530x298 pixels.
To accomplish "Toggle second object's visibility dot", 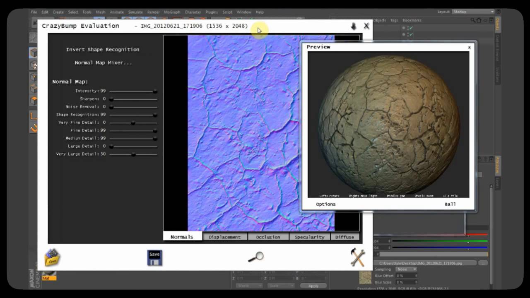I will (404, 34).
